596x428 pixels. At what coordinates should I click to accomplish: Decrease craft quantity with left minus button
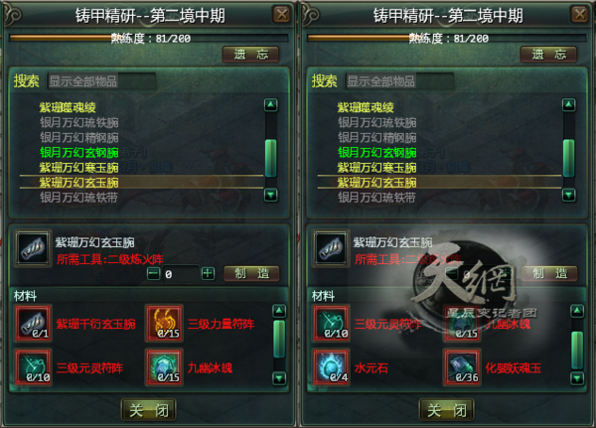point(154,273)
